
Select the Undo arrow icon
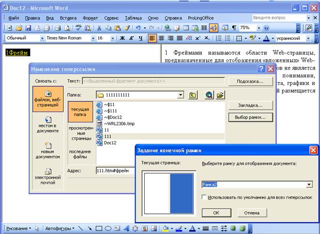click(x=138, y=28)
